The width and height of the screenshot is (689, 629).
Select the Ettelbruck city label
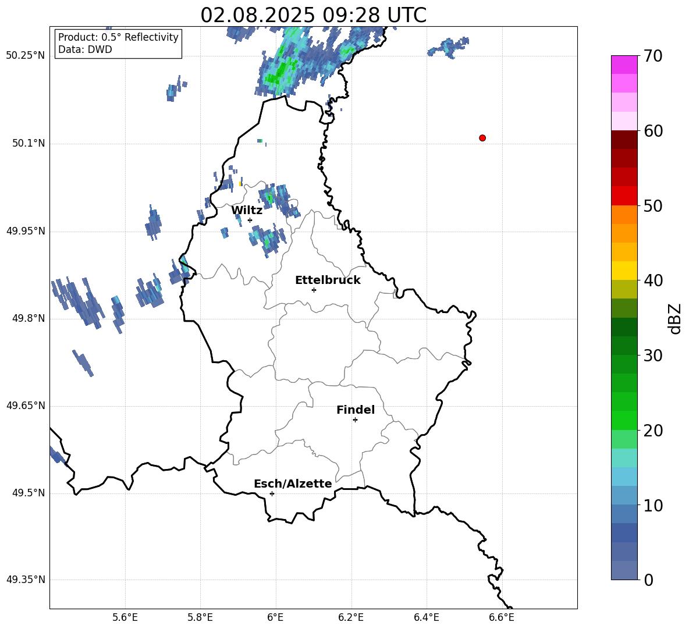click(328, 280)
